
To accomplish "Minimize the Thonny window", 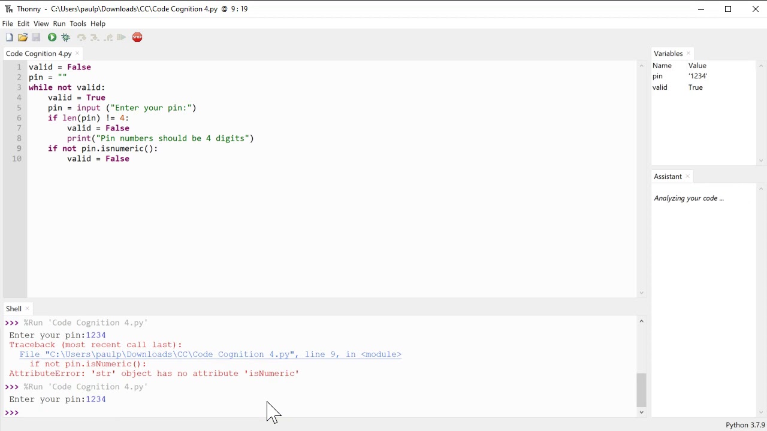I will click(701, 9).
